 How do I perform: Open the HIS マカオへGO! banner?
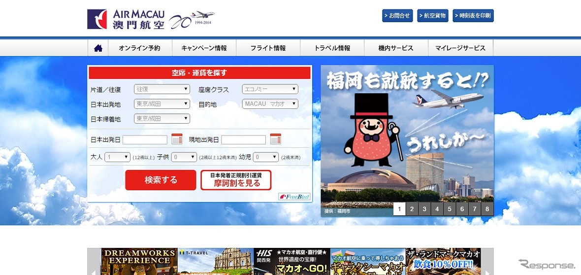pos(291,262)
